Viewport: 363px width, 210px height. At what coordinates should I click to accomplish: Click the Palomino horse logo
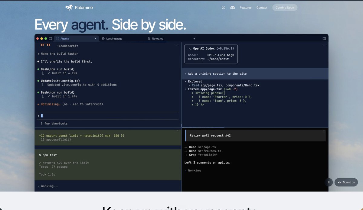(x=69, y=8)
